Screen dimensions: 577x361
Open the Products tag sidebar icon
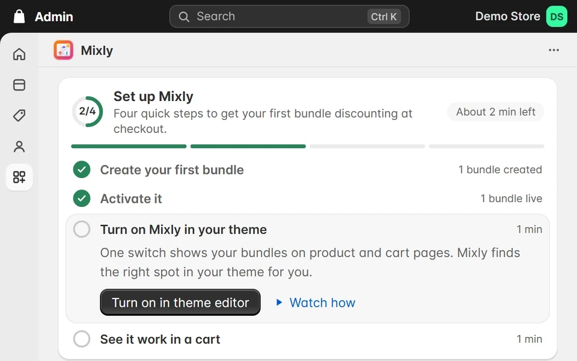19,116
